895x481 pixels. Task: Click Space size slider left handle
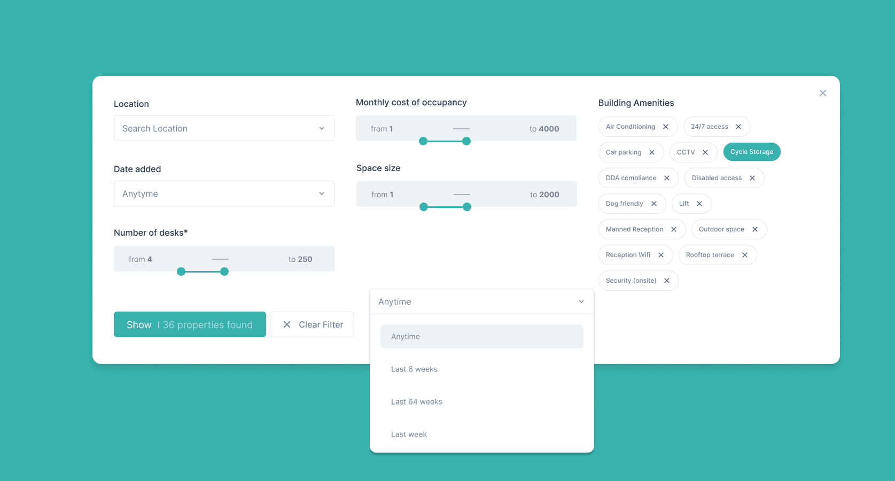pos(424,207)
